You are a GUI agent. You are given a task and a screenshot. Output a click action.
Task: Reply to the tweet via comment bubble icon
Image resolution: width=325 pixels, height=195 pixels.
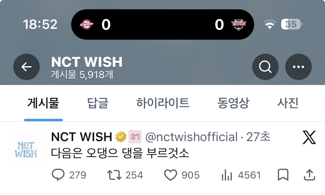pyautogui.click(x=58, y=175)
